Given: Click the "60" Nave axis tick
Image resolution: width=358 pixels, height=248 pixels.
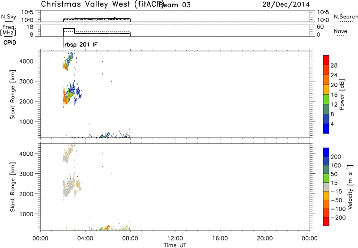Looking at the screenshot, I should coord(320,27).
